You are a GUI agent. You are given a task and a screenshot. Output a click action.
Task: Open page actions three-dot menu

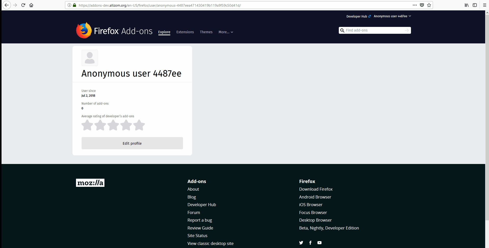point(415,5)
